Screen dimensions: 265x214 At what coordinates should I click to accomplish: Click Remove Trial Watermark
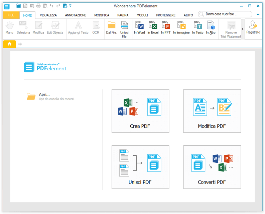point(231,30)
